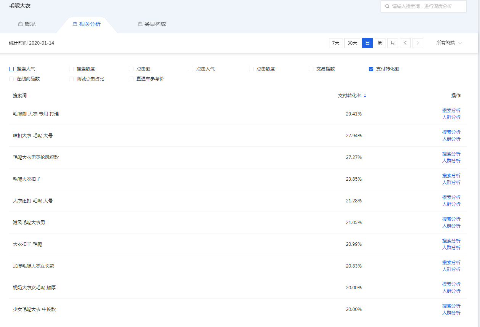Check the 直通车参考价 checkbox
Image resolution: width=480 pixels, height=327 pixels.
(131, 79)
